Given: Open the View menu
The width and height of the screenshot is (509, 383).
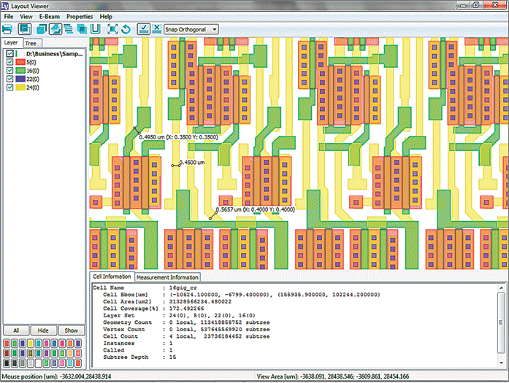Looking at the screenshot, I should [26, 16].
